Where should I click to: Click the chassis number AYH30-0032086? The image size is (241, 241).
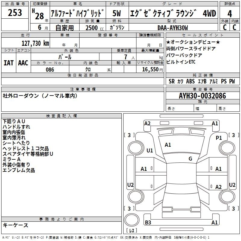click(x=202, y=96)
